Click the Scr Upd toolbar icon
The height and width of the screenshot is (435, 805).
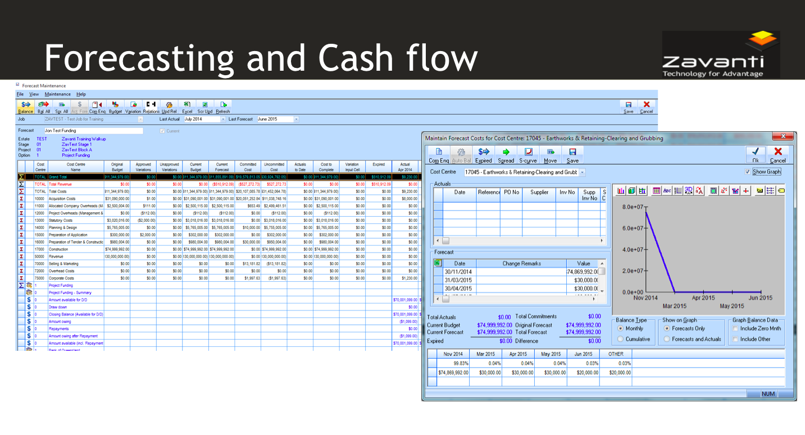205,107
